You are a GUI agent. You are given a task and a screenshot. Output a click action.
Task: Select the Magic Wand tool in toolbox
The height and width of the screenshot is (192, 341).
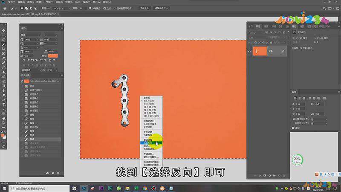(3, 44)
